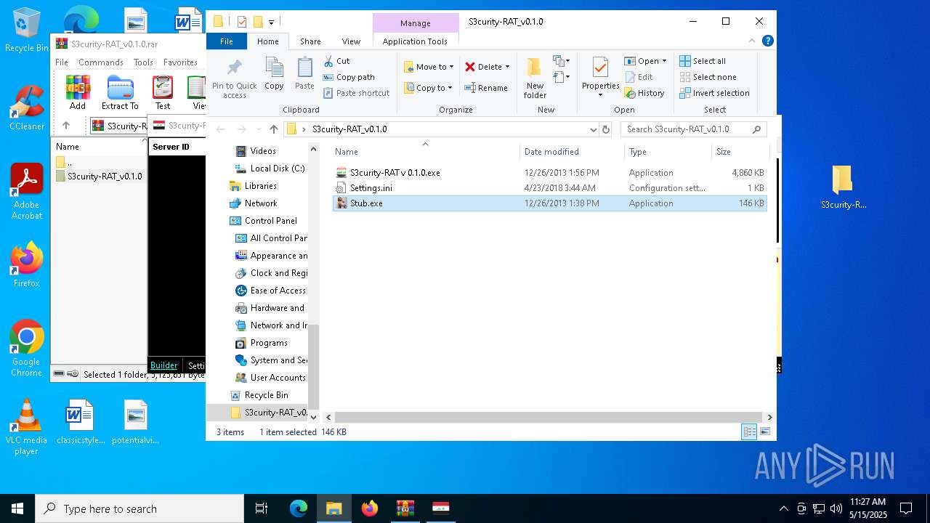Select Libraries in navigation pane
This screenshot has height=523, width=930.
pyautogui.click(x=254, y=186)
